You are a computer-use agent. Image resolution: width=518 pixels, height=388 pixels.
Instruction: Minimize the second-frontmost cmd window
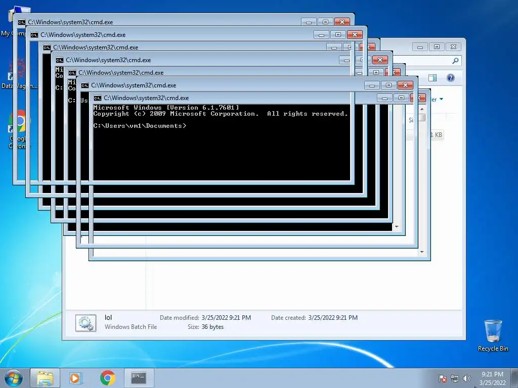click(x=372, y=85)
